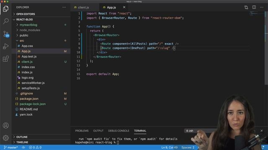Click the README.md info icon

(x=17, y=109)
